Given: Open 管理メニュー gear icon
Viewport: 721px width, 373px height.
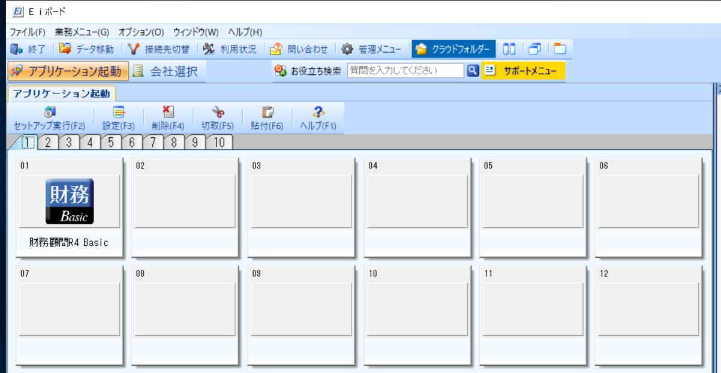Looking at the screenshot, I should pyautogui.click(x=347, y=49).
